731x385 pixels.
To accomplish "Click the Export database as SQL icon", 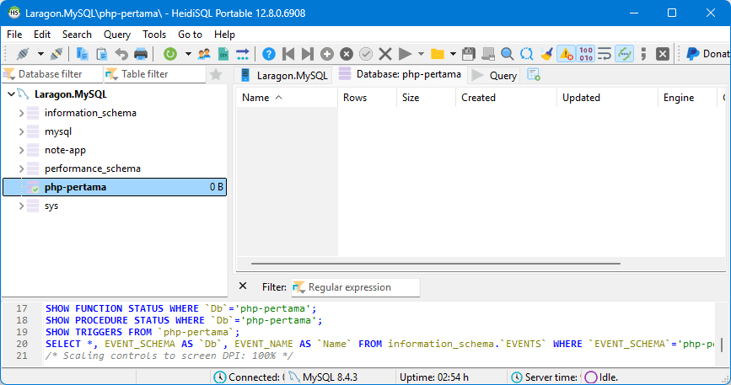I will tap(223, 54).
